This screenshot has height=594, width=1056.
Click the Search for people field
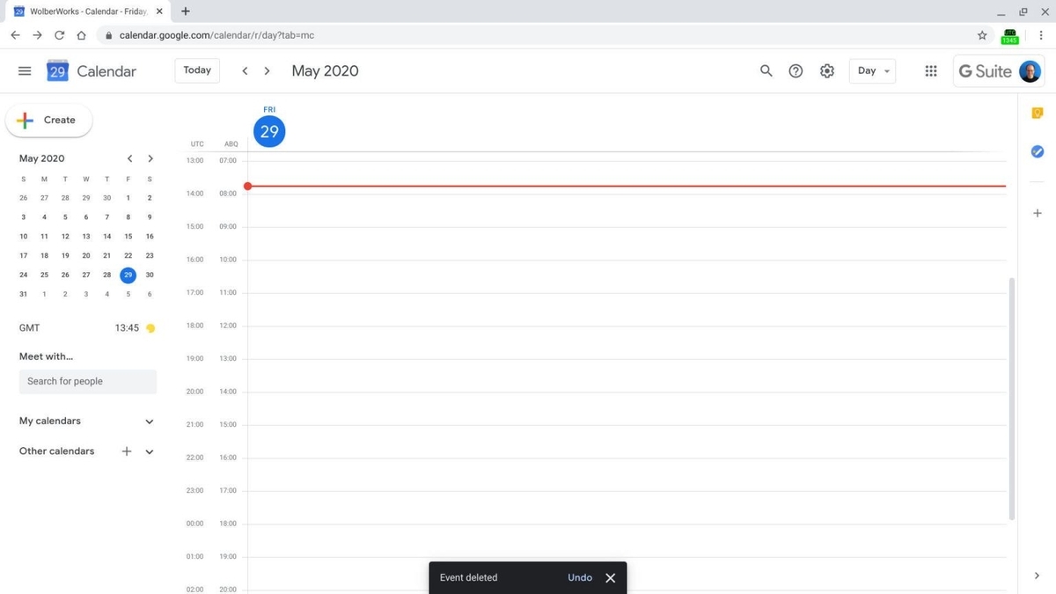(x=88, y=381)
